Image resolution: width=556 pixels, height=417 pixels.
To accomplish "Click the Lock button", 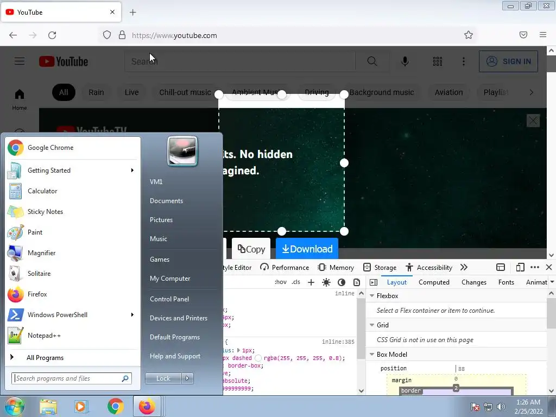I will pyautogui.click(x=163, y=378).
